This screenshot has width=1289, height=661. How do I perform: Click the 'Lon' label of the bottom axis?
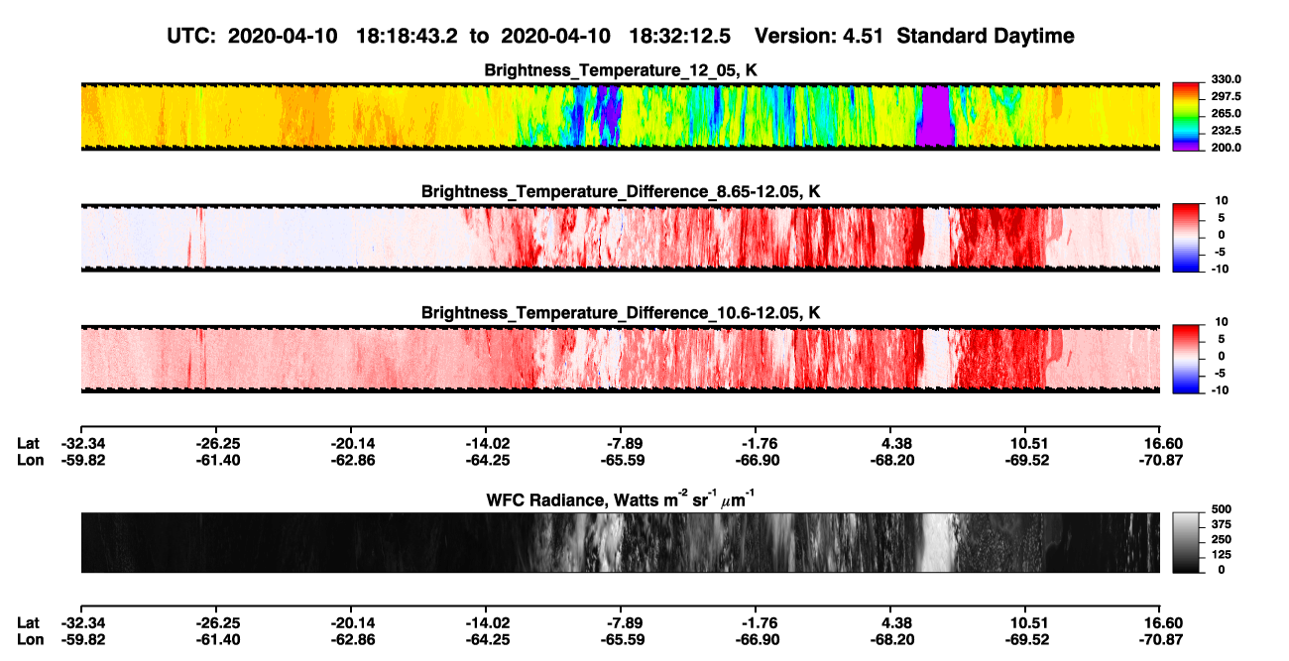[30, 640]
